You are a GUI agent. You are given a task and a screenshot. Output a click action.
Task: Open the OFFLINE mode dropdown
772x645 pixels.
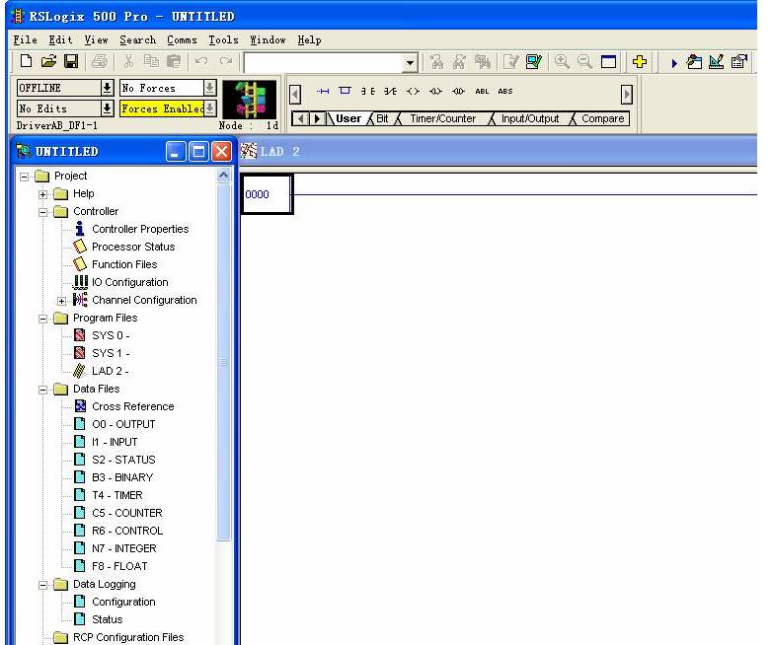(107, 88)
